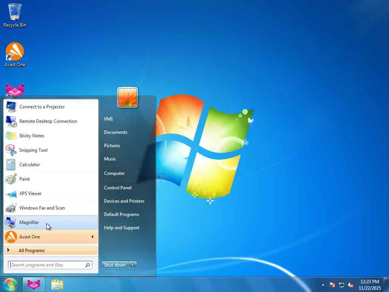Select the Snipping Tool text label
389x292 pixels.
[33, 150]
